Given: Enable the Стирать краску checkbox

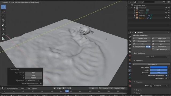Looking at the screenshot, I should tap(166, 78).
